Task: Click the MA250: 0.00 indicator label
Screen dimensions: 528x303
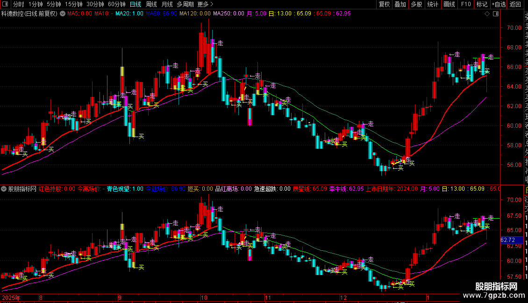Action: click(228, 14)
